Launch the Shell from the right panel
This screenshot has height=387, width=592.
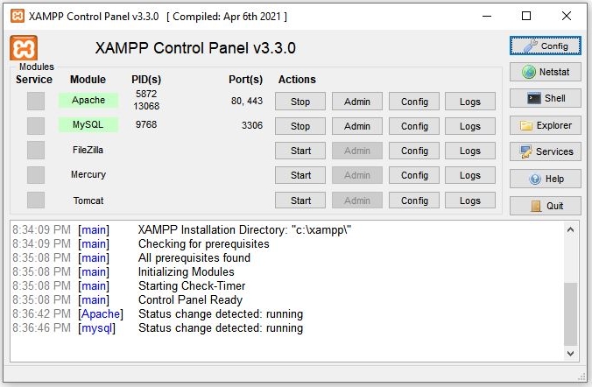[546, 98]
